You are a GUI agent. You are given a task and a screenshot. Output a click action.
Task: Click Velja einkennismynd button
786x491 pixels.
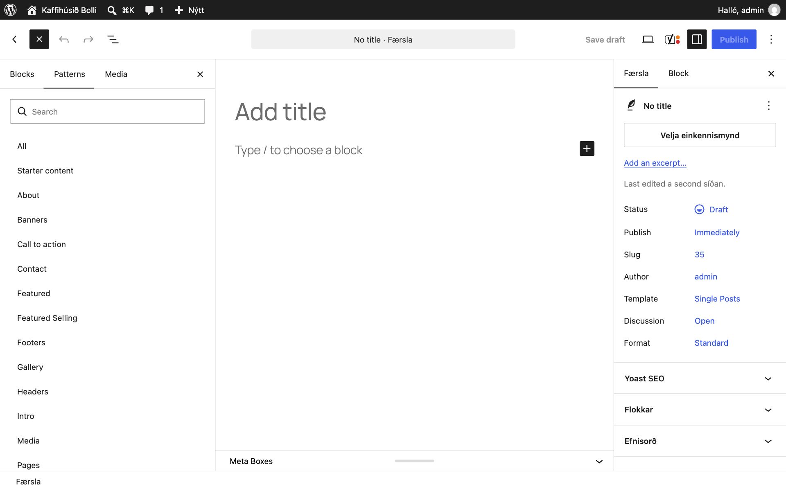pyautogui.click(x=700, y=135)
